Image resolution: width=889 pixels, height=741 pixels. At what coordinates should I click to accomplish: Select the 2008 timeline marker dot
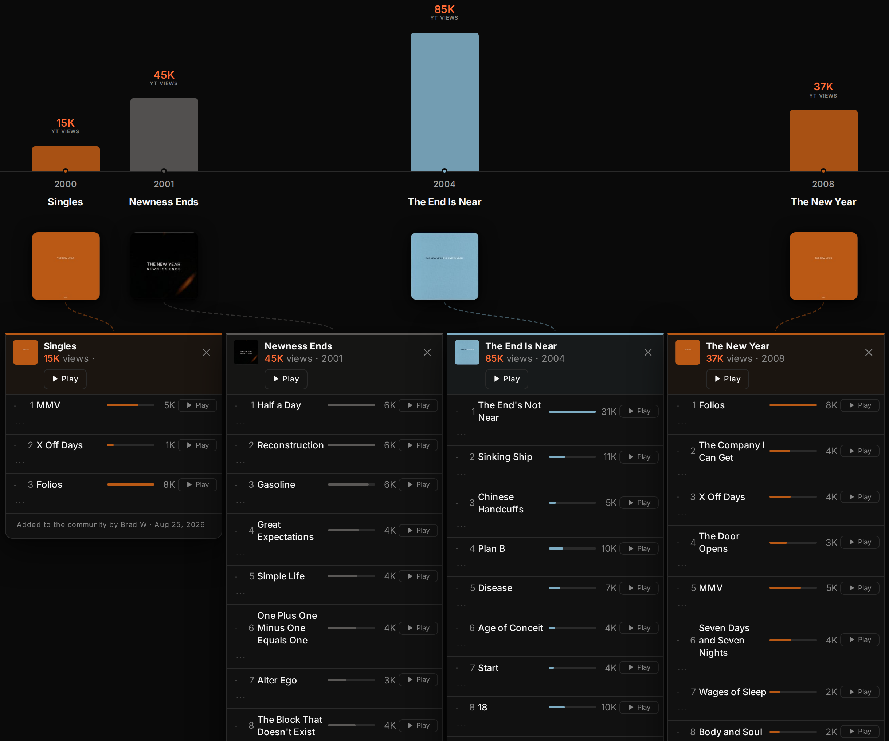coord(823,171)
